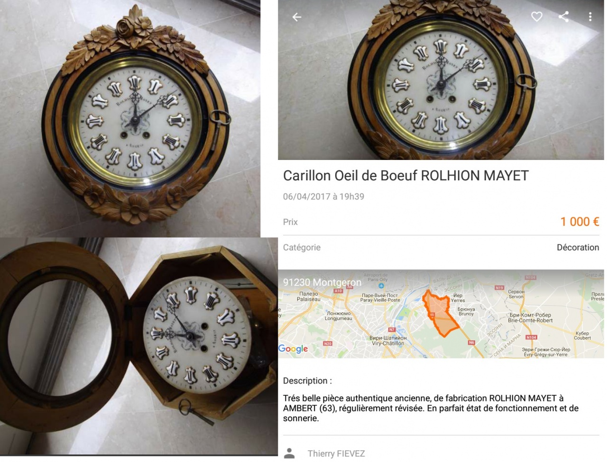The height and width of the screenshot is (462, 607).
Task: Select the description text paragraph
Action: point(431,408)
